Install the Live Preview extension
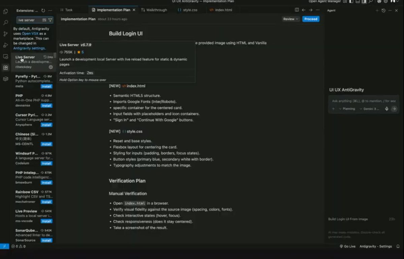The width and height of the screenshot is (404, 259). [x=46, y=221]
